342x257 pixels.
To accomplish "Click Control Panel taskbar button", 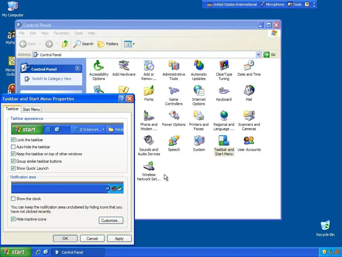I will point(78,252).
